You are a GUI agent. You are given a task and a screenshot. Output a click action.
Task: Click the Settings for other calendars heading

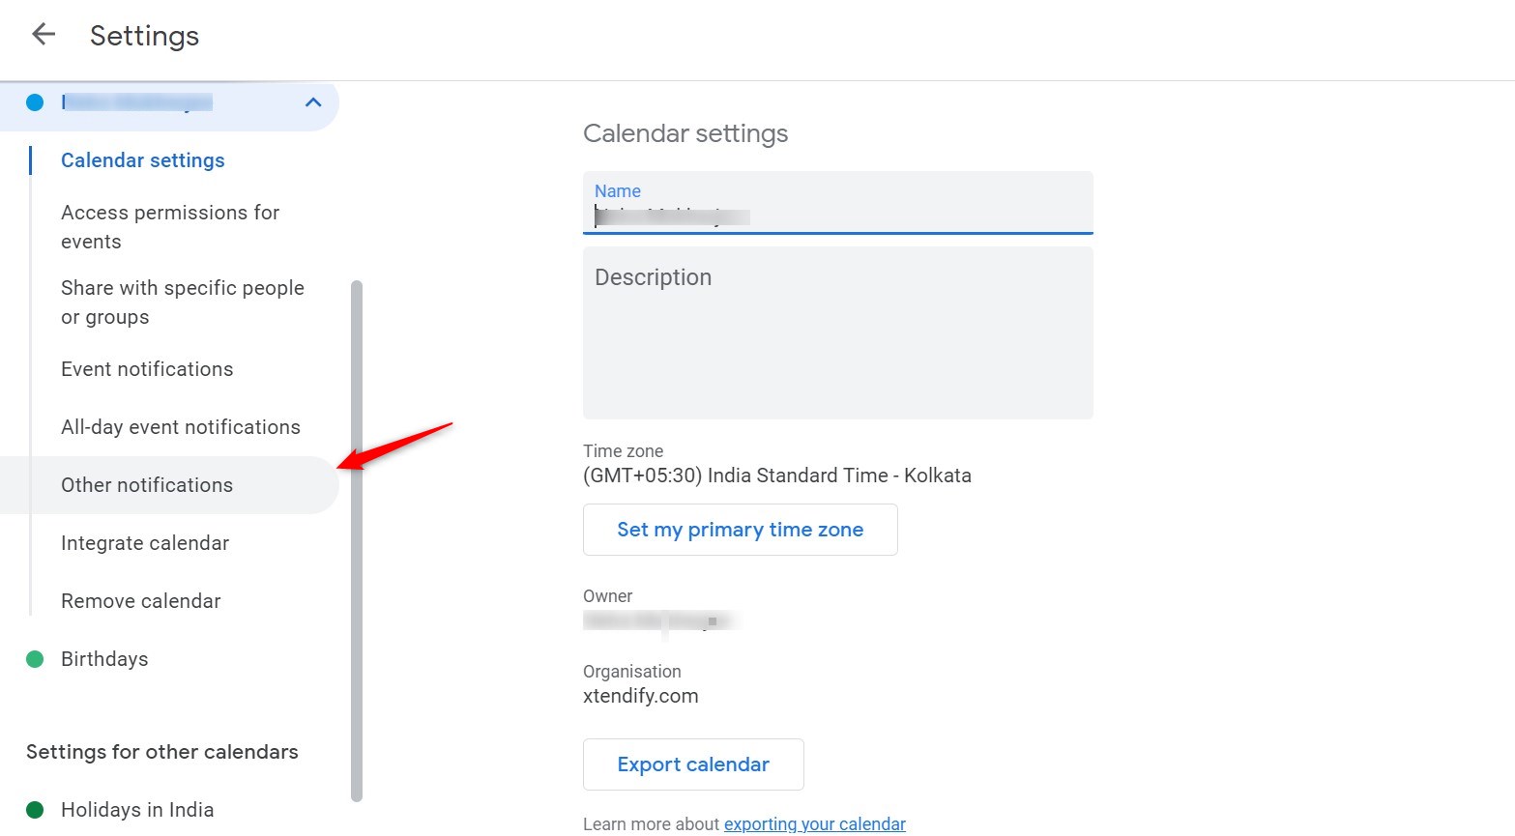coord(162,752)
